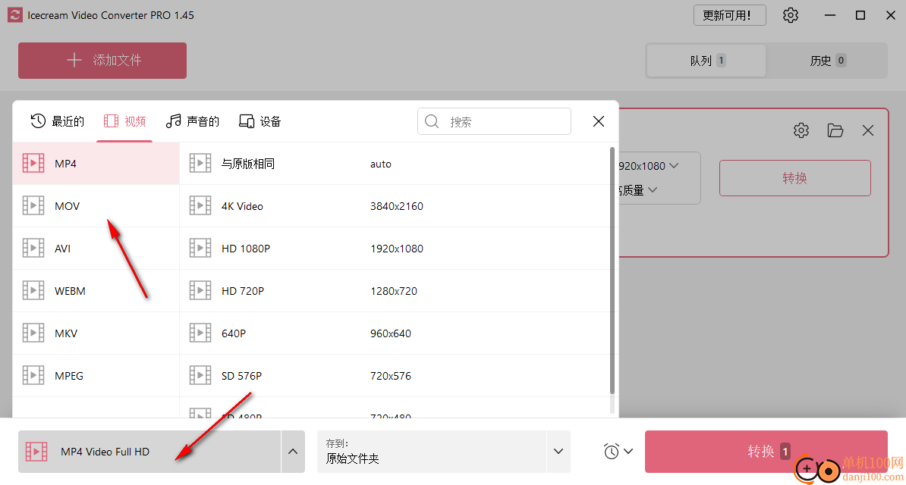Viewport: 906px width, 485px height.
Task: Click film icon beside AVI
Action: point(33,249)
